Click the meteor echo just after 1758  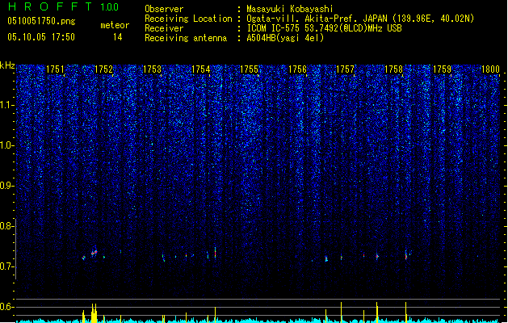pyautogui.click(x=406, y=254)
